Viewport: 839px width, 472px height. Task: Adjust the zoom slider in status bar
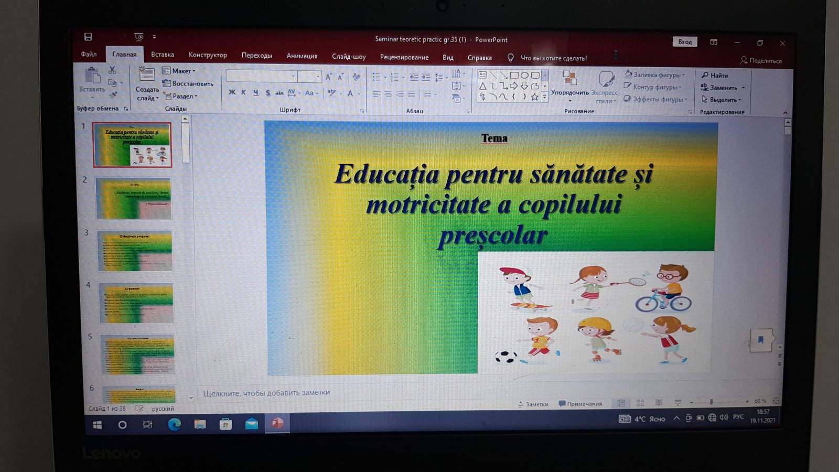click(711, 402)
